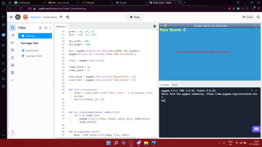Switch to the Shell tab
Image resolution: width=262 pixels, height=147 pixels.
(174, 85)
